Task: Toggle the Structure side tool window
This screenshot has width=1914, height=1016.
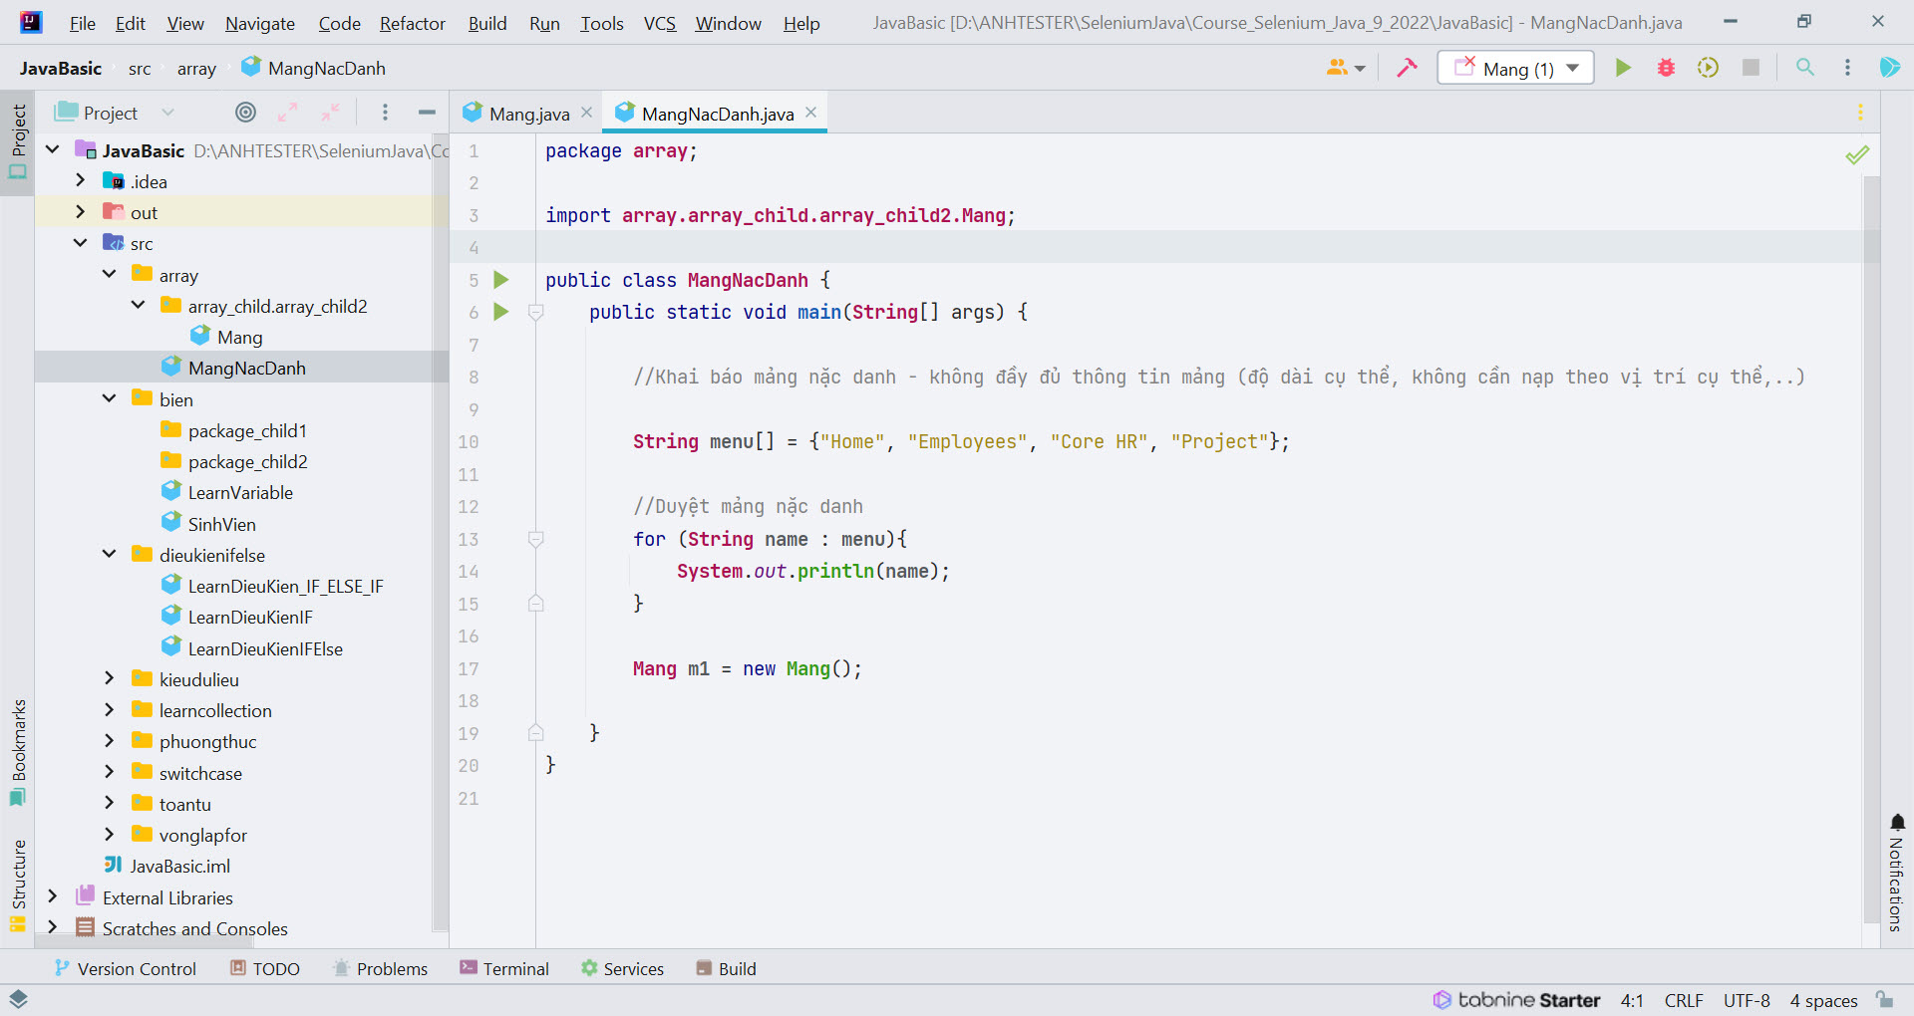Action: (18, 885)
